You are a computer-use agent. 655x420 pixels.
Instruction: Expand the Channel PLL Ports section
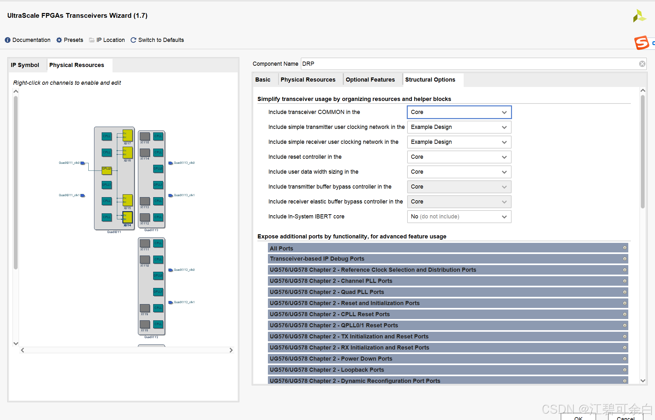[x=624, y=281]
